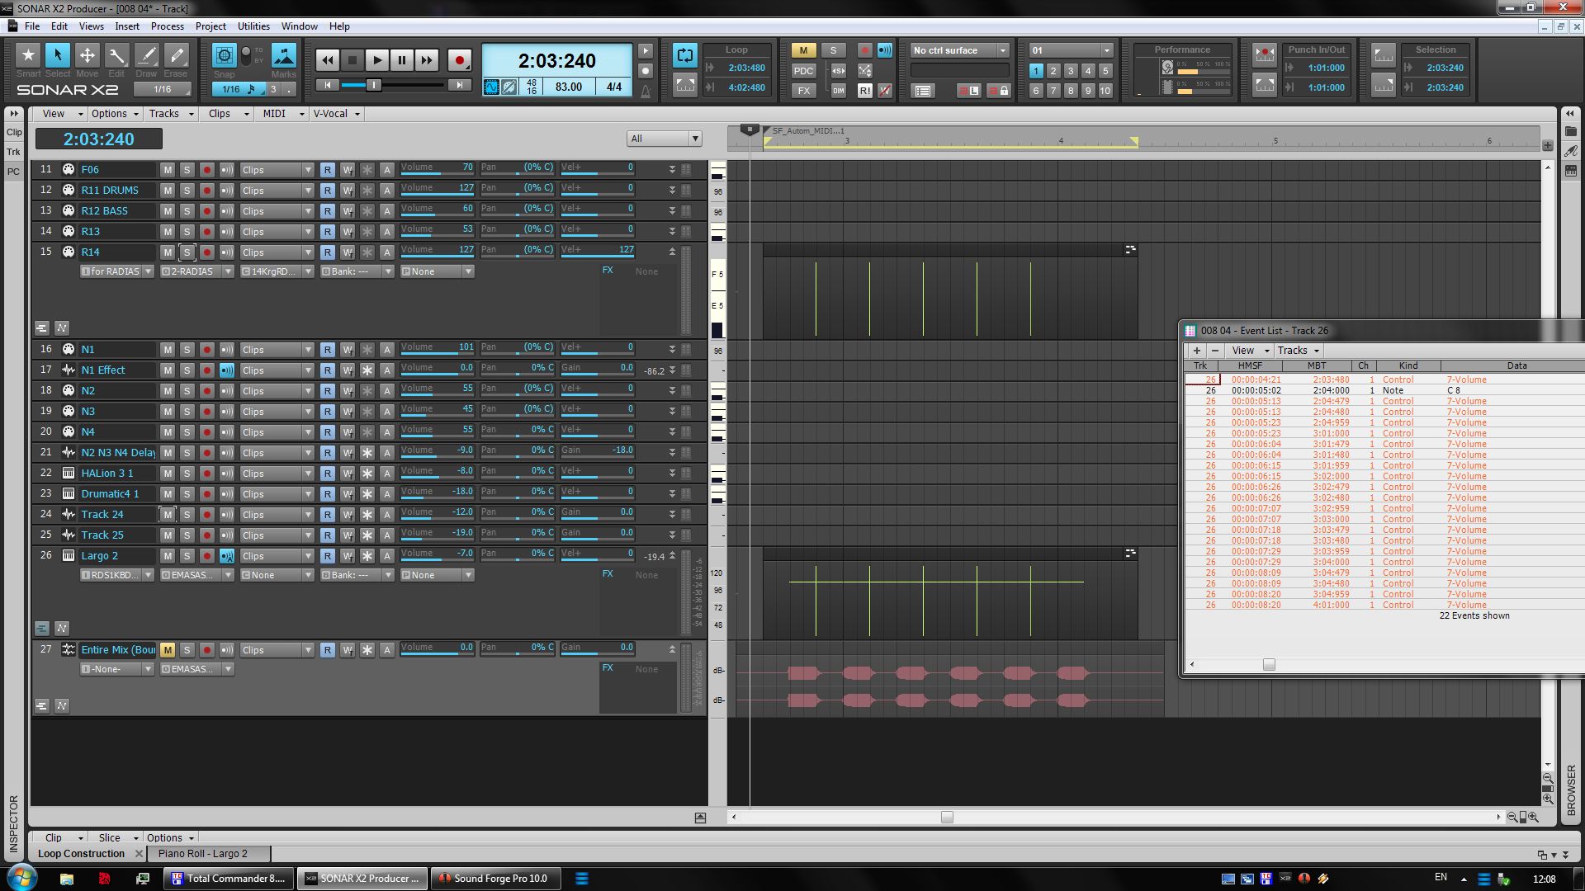Open control surface dropdown
Image resolution: width=1585 pixels, height=891 pixels.
click(x=1002, y=50)
